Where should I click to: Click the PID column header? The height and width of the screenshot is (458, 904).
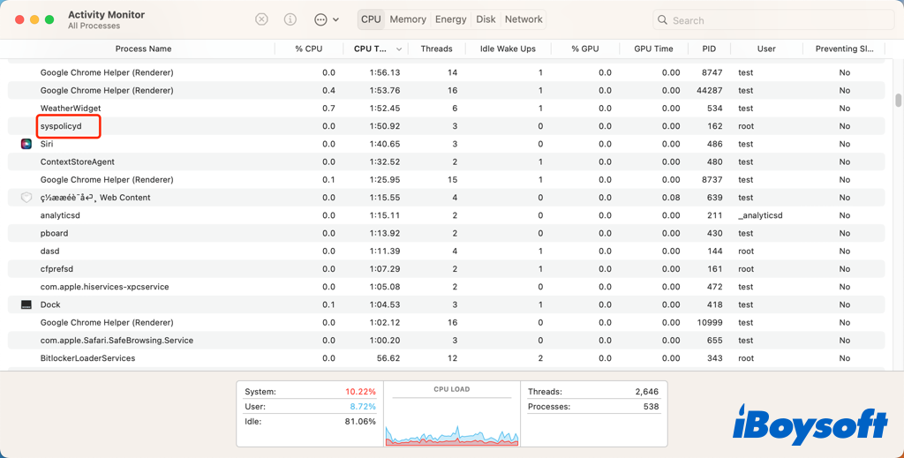[709, 49]
